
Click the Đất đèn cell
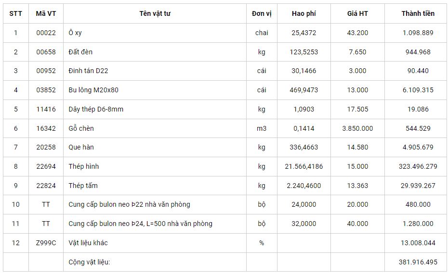point(80,52)
